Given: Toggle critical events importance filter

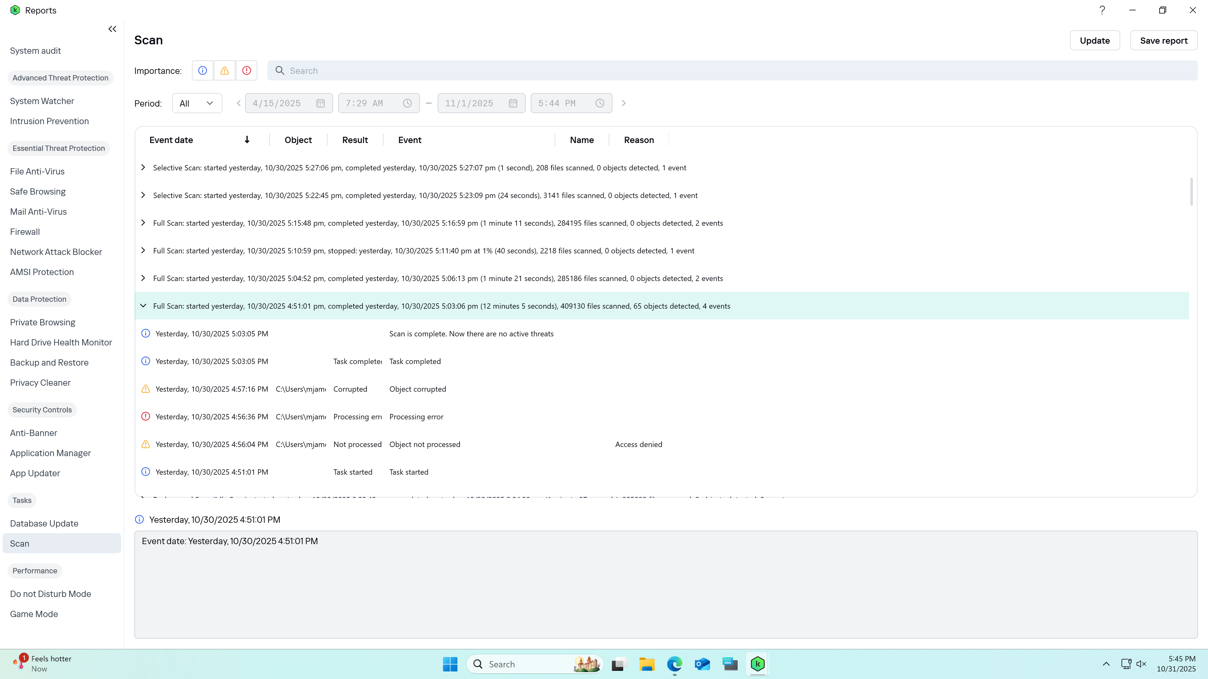Looking at the screenshot, I should tap(247, 71).
